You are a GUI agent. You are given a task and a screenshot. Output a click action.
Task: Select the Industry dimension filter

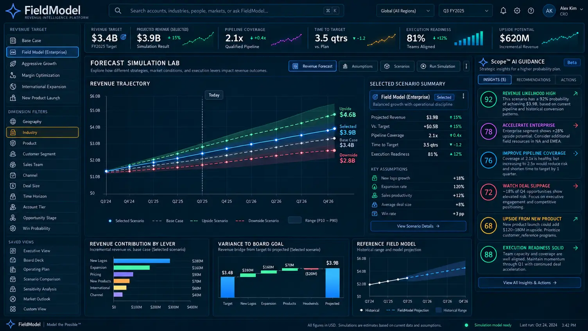coord(42,132)
